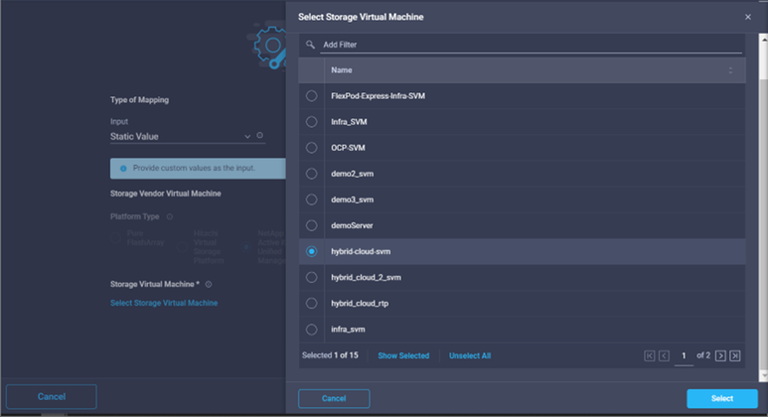
Task: Go to last page of results
Action: [x=734, y=356]
